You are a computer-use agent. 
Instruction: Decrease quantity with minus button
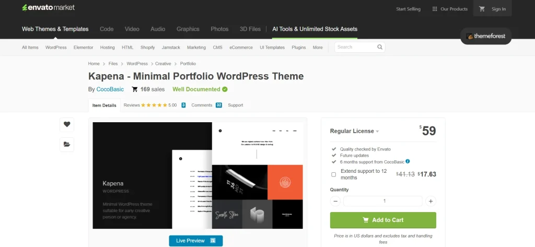[x=335, y=201]
